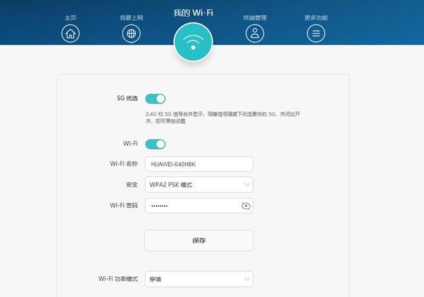
Task: Go to the 我要上网 tab label
Action: [131, 18]
